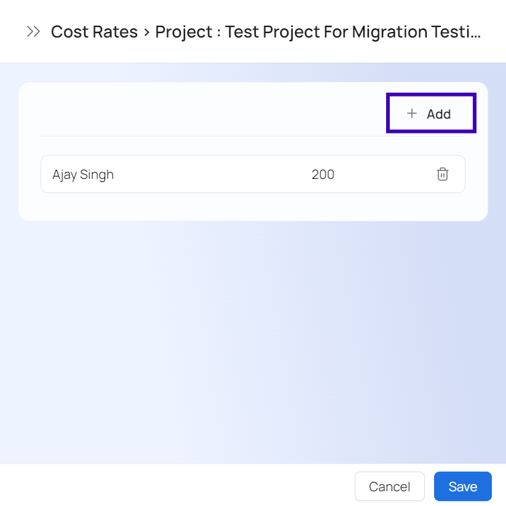Click the card's bottom padding below Ajay Singh
The width and height of the screenshot is (506, 506).
pos(246,207)
